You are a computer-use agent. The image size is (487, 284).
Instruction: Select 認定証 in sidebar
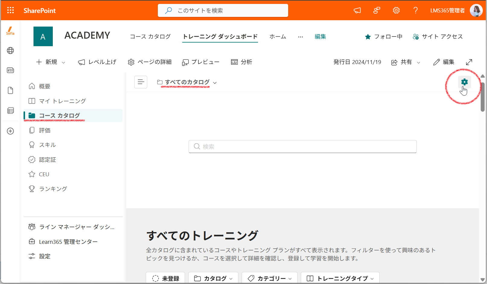[x=73, y=160]
